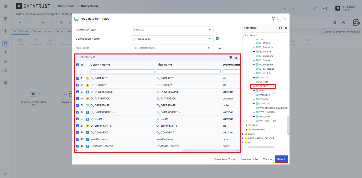The width and height of the screenshot is (362, 178).
Task: Click the history clock toolbar icon
Action: pyautogui.click(x=335, y=23)
